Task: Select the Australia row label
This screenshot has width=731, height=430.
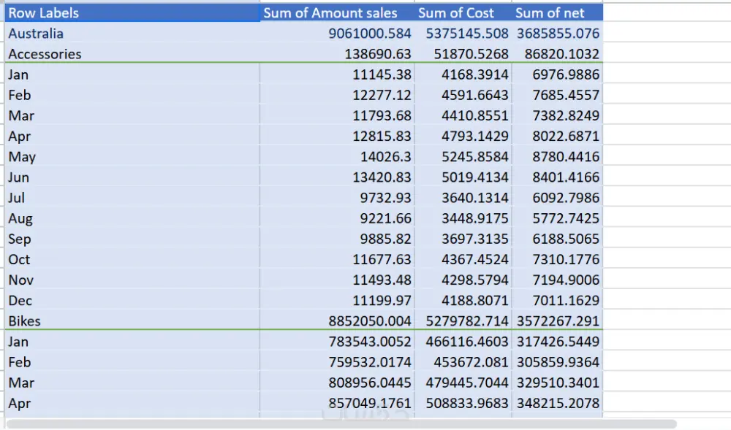Action: click(x=34, y=33)
